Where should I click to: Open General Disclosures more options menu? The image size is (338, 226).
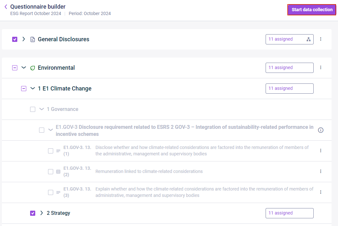(x=321, y=39)
